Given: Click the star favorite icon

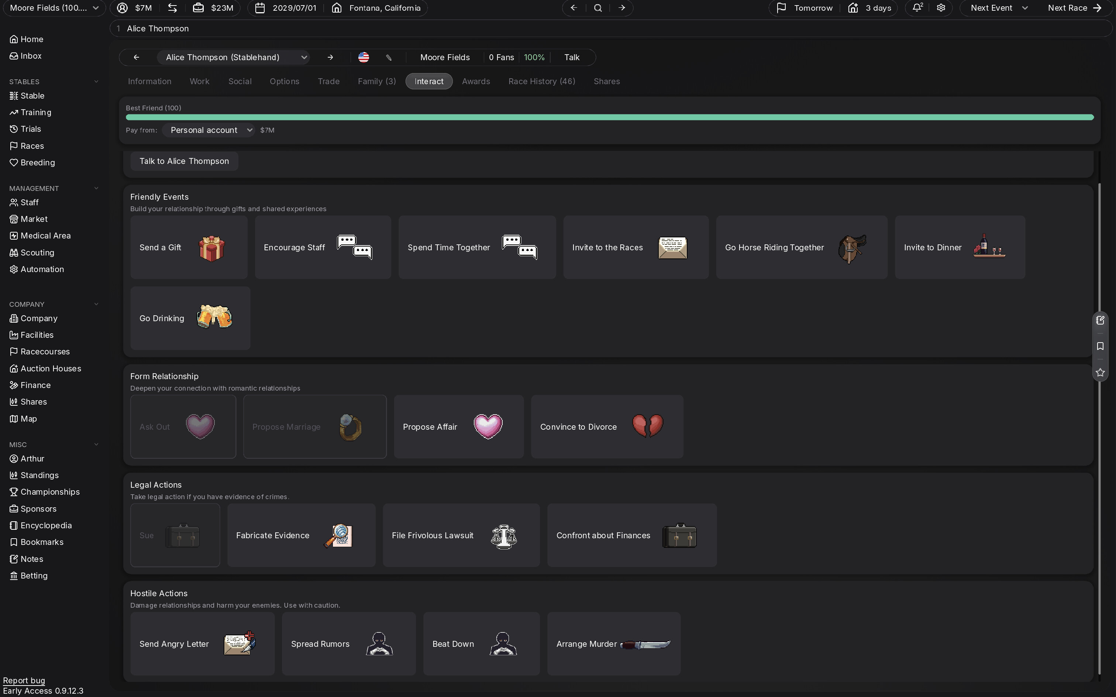Looking at the screenshot, I should tap(1100, 372).
